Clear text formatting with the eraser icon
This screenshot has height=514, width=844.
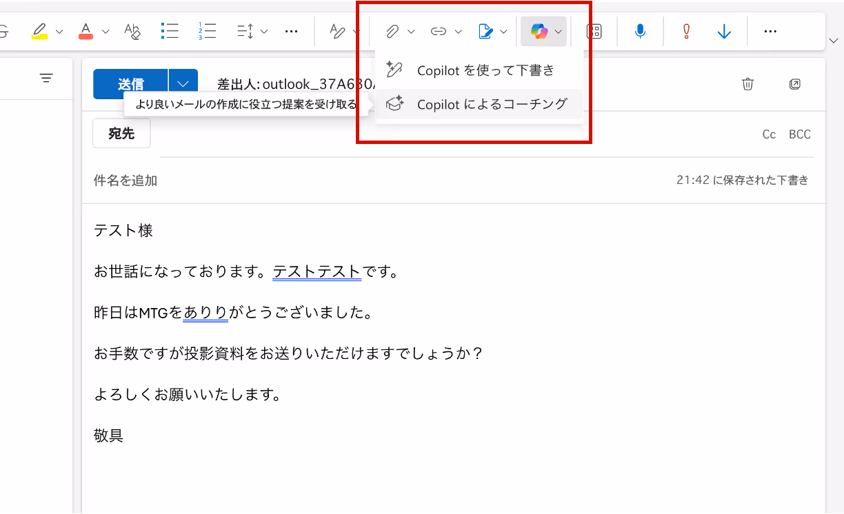pos(132,31)
